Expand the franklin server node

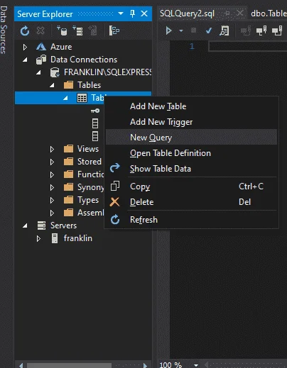(38, 239)
